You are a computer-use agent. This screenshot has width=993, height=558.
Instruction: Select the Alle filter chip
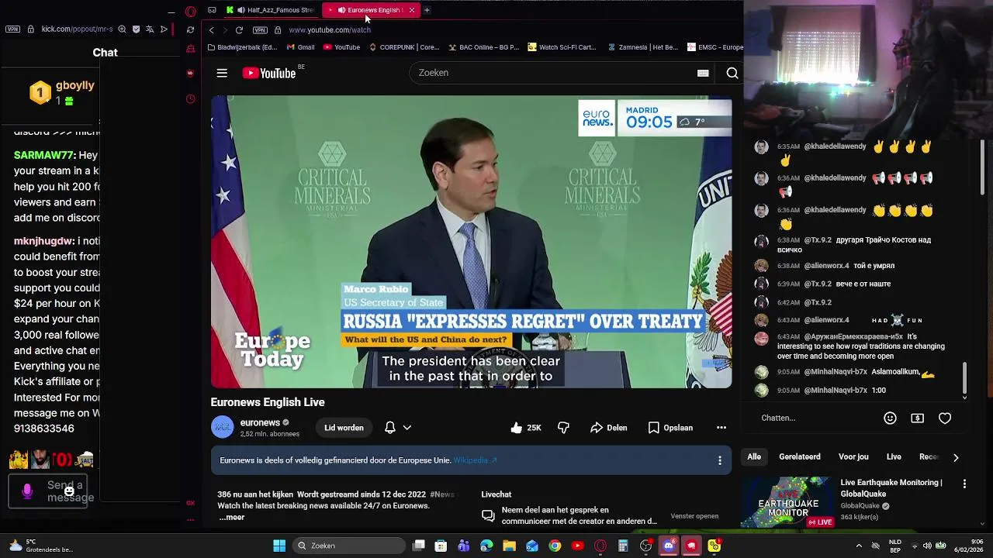coord(754,457)
